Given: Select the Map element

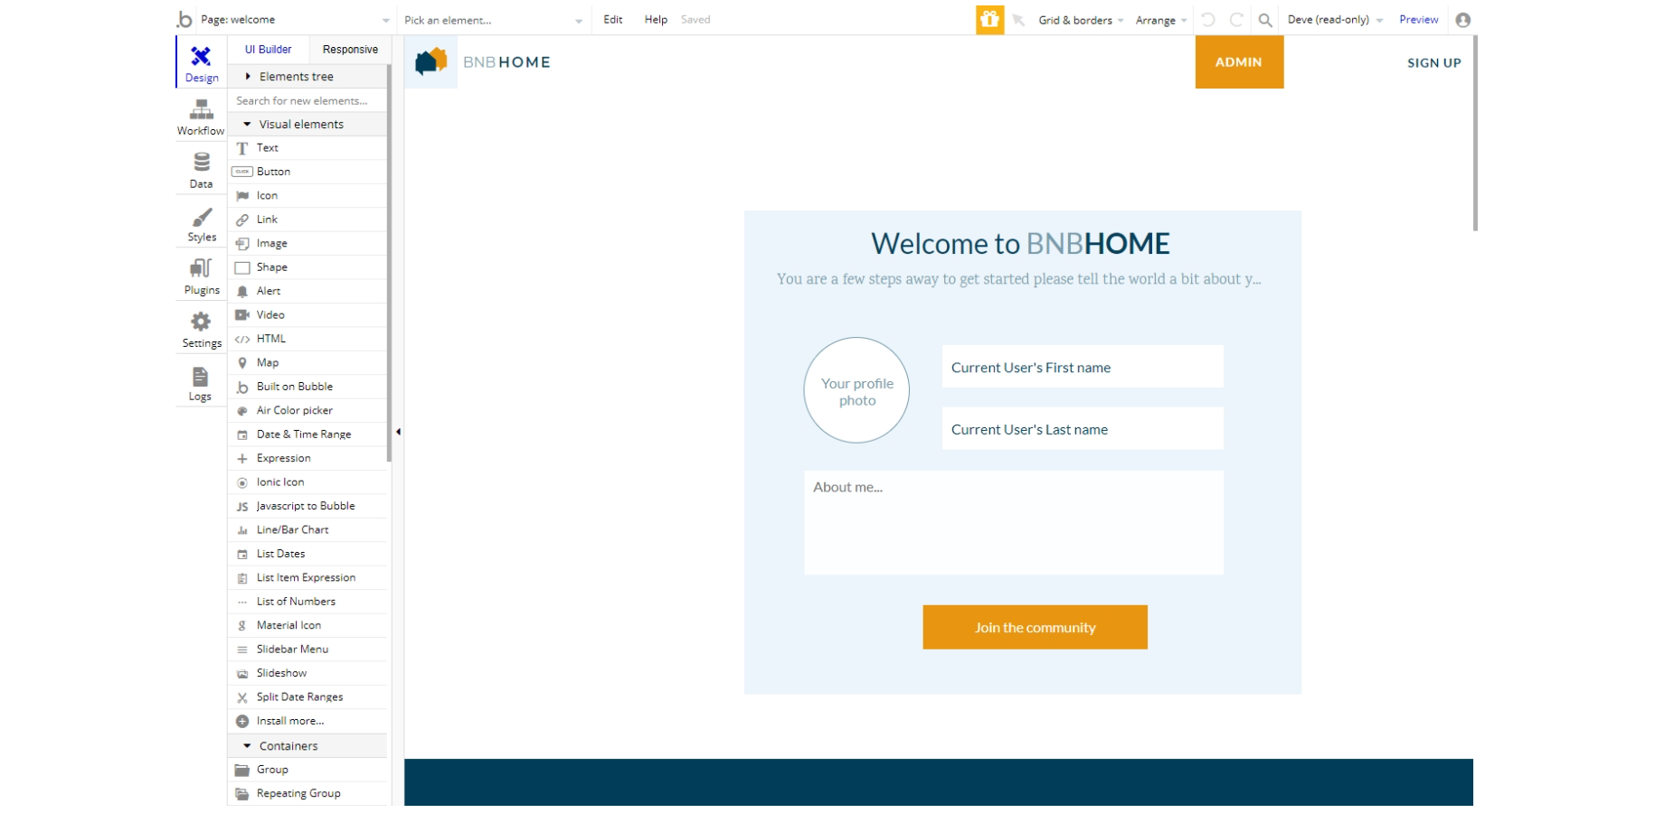Looking at the screenshot, I should point(307,363).
